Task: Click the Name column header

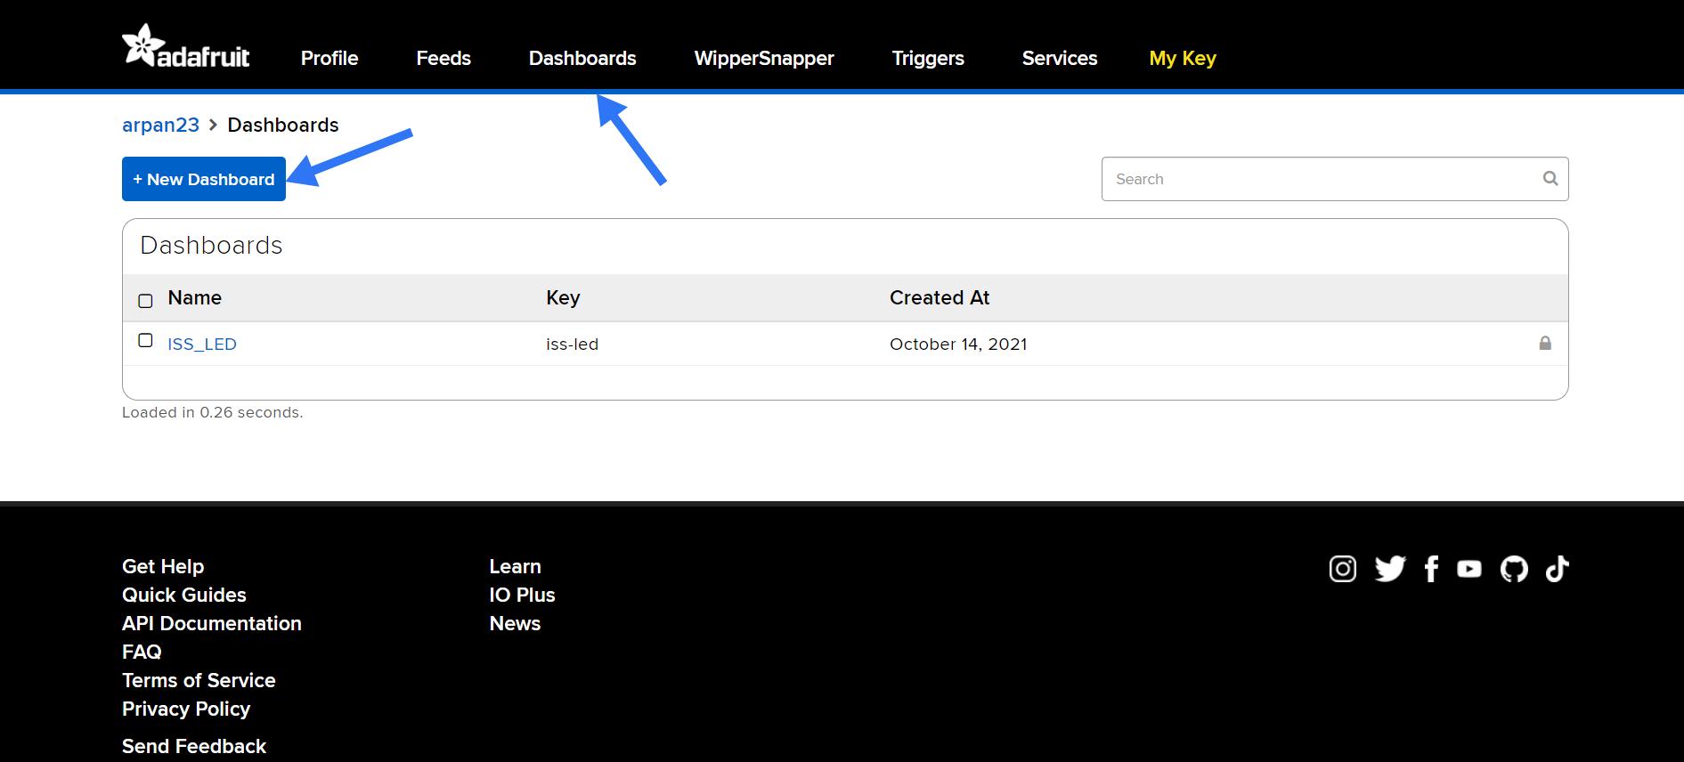Action: pos(194,297)
